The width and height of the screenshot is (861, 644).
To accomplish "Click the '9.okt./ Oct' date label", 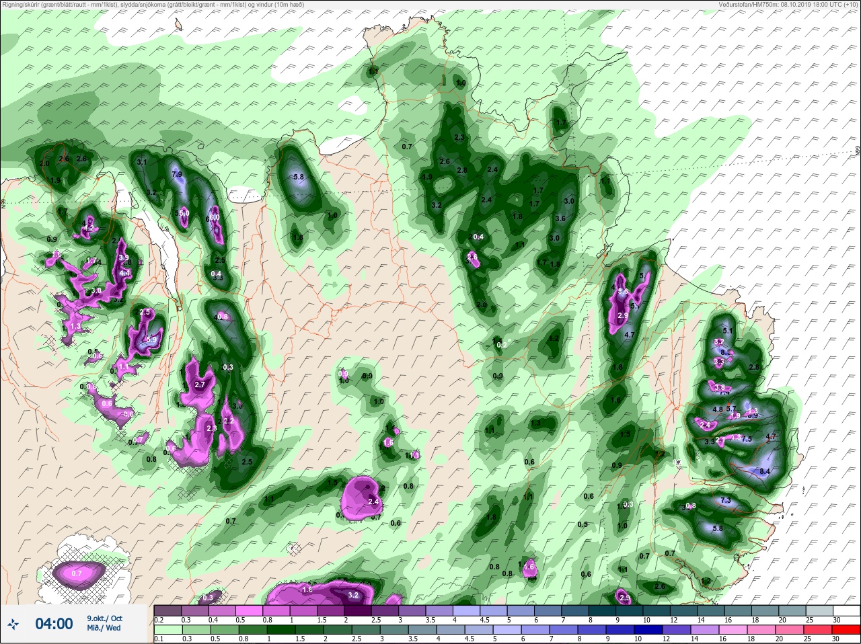I will 104,618.
